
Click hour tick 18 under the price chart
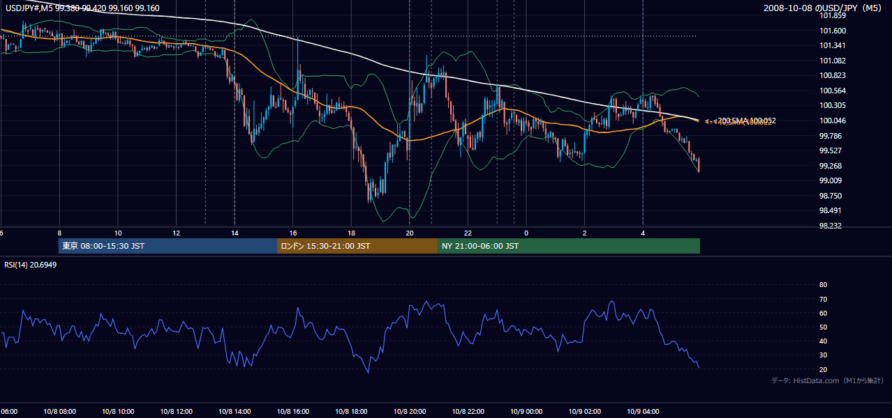351,233
